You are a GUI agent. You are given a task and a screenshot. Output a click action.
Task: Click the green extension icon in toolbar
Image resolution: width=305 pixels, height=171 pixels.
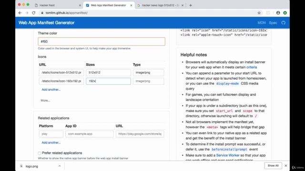[x=285, y=13]
